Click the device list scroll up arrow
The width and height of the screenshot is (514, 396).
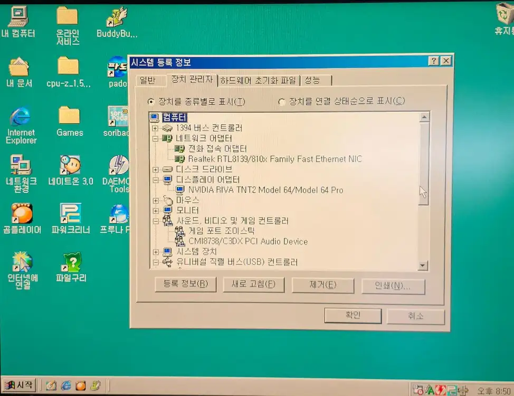424,117
